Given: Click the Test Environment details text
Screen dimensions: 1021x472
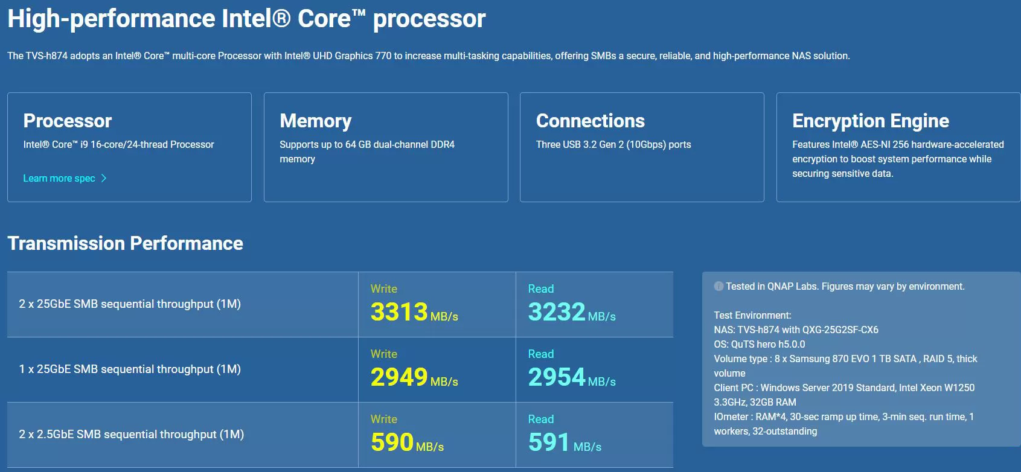Looking at the screenshot, I should 845,373.
